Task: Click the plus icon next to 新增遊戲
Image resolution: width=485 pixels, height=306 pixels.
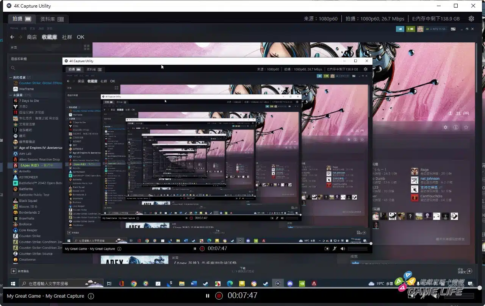Action: [x=14, y=271]
